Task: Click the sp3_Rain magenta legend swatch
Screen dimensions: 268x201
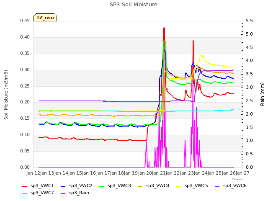Action: coord(63,193)
